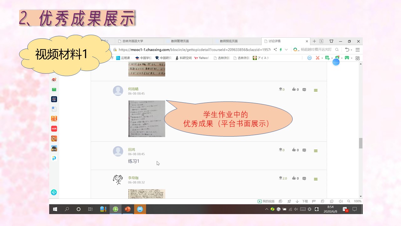The width and height of the screenshot is (401, 226).
Task: Open the comment bubble on 何雨晴's post
Action: pyautogui.click(x=304, y=90)
